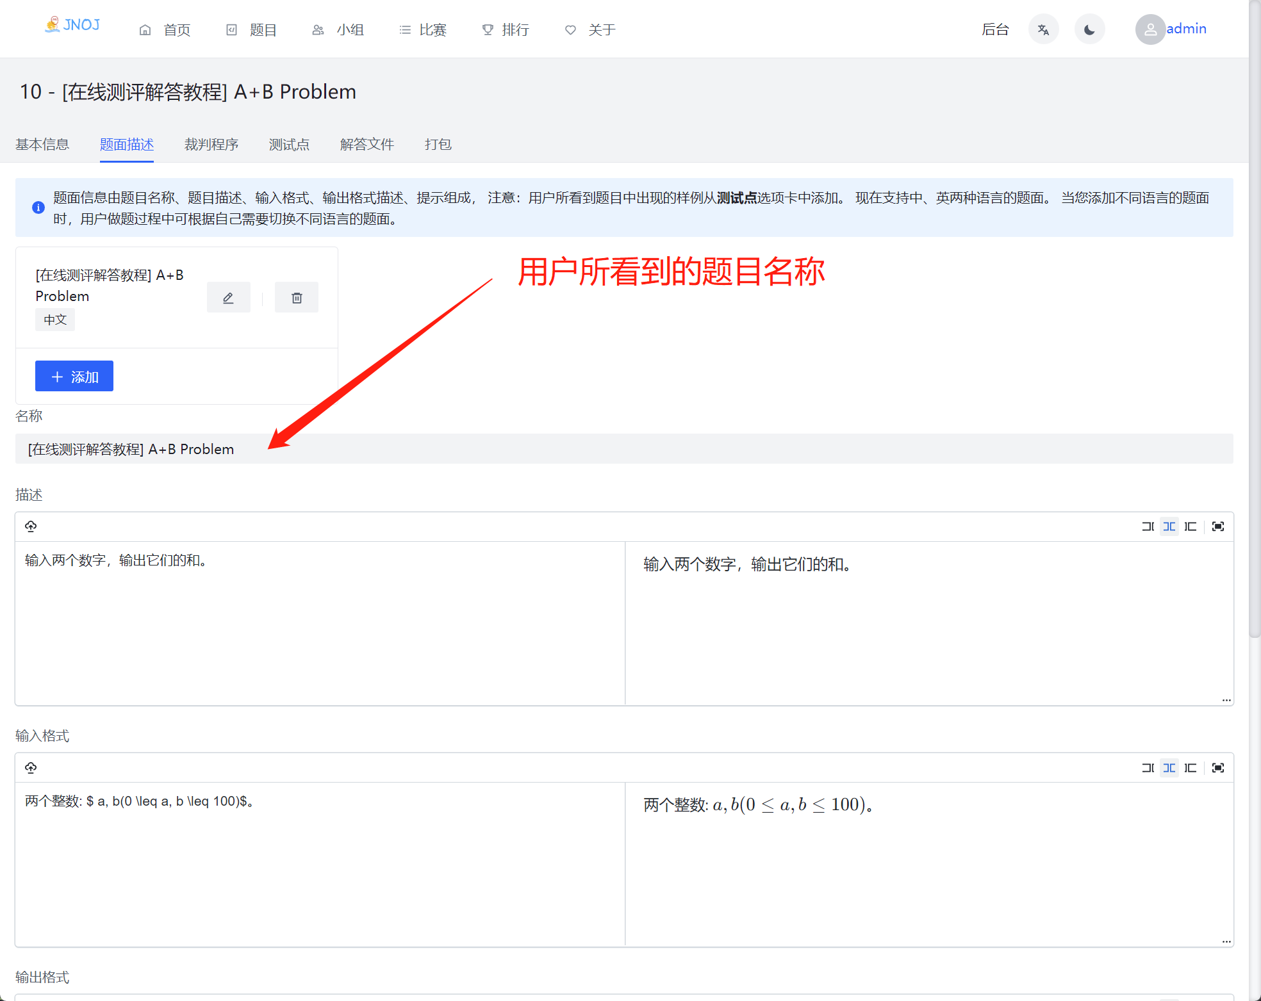The width and height of the screenshot is (1261, 1001).
Task: Click upload icon in 描述 editor toolbar
Action: 31,526
